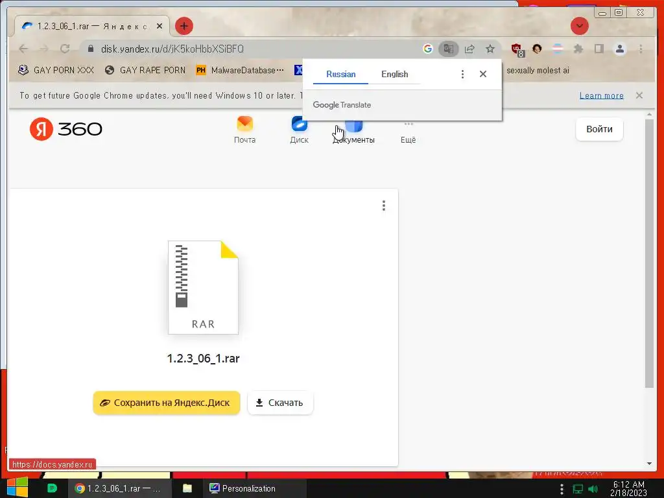Screen dimensions: 664x498
Task: Open the uBlock Origin extension
Action: pos(517,50)
